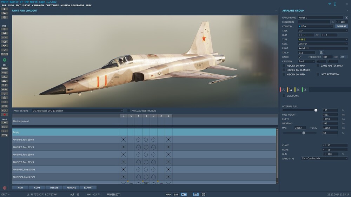Open the Paint Scheme dropdown
The height and width of the screenshot is (197, 351).
click(x=78, y=111)
